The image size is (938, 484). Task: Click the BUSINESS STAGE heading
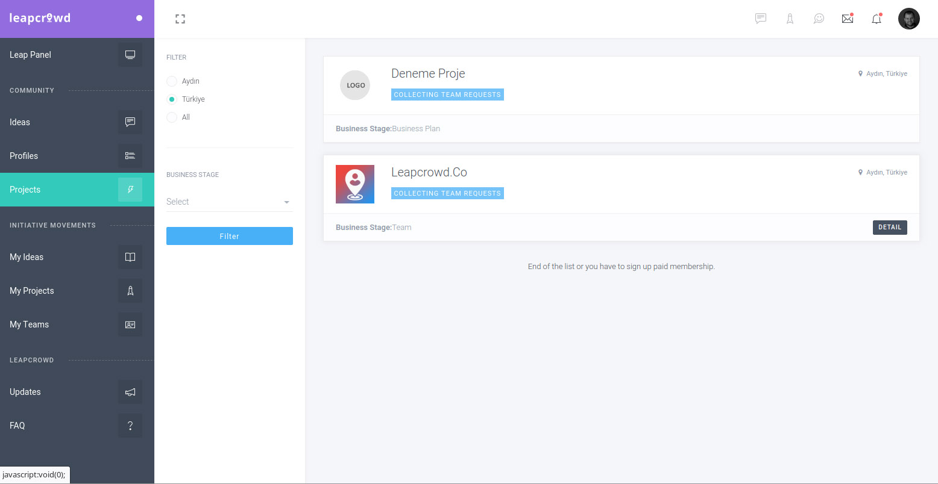click(192, 175)
